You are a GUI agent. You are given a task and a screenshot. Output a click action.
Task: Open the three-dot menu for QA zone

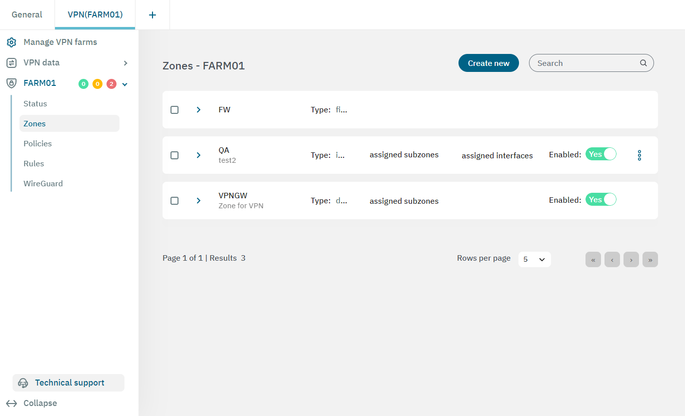[639, 155]
